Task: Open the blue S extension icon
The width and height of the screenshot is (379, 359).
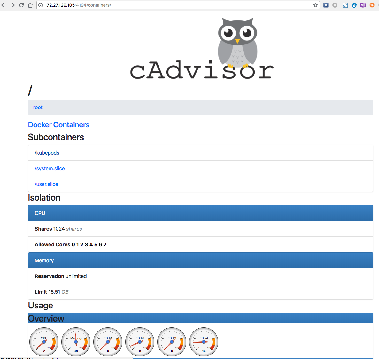Action: tap(345, 5)
